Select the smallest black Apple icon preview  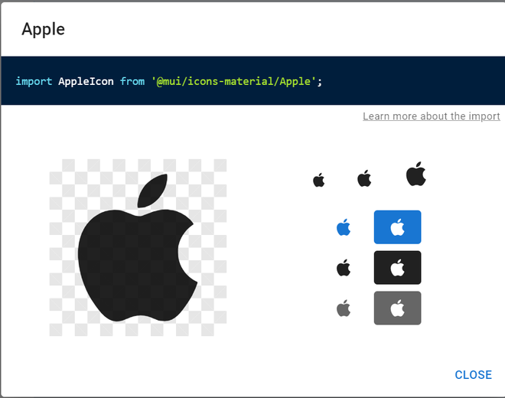[x=319, y=180]
